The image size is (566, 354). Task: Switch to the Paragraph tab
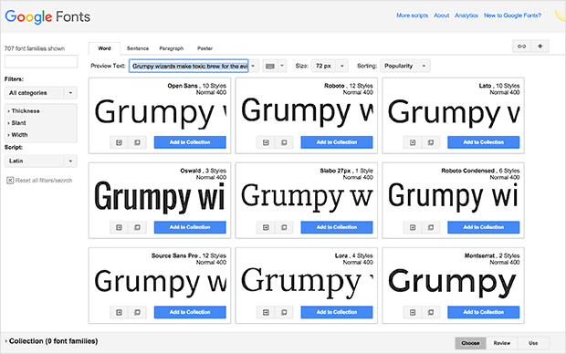(x=172, y=48)
